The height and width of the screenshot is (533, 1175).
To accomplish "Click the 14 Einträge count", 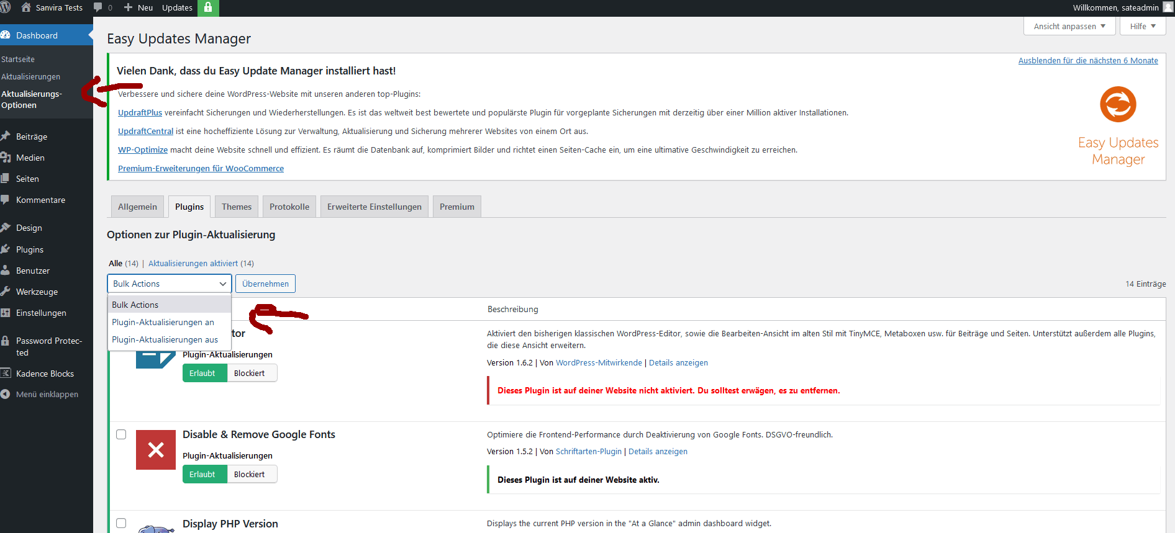I will tap(1146, 284).
